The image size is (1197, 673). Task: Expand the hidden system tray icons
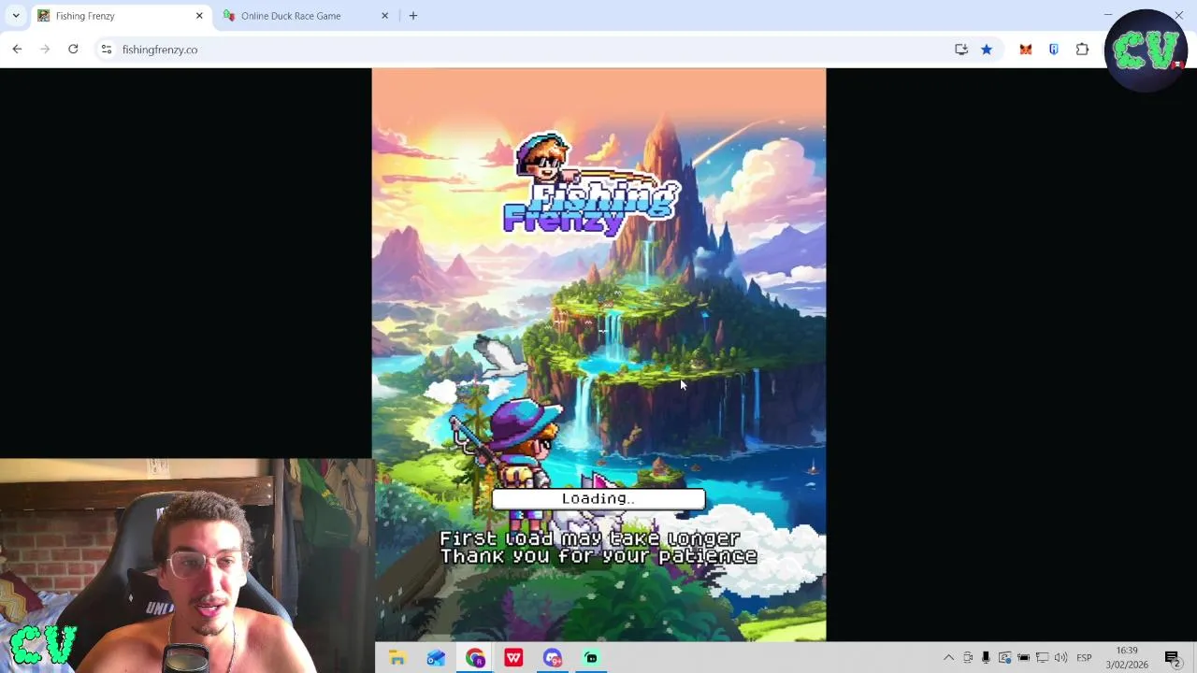pyautogui.click(x=948, y=658)
